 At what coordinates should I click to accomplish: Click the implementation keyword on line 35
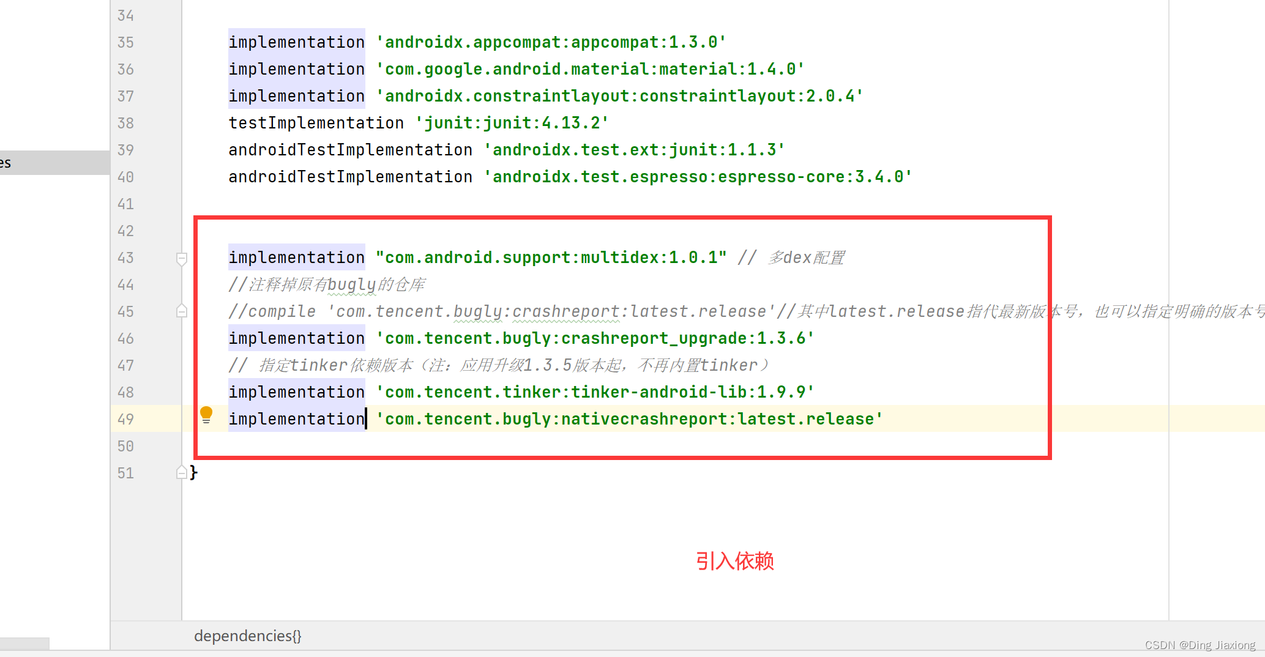[297, 42]
